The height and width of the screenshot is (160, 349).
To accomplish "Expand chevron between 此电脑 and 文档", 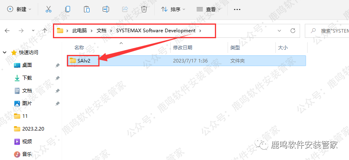I will click(92, 31).
